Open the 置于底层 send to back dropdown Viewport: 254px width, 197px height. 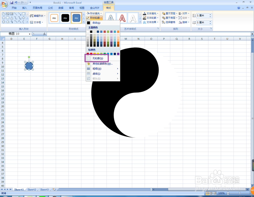pos(170,18)
